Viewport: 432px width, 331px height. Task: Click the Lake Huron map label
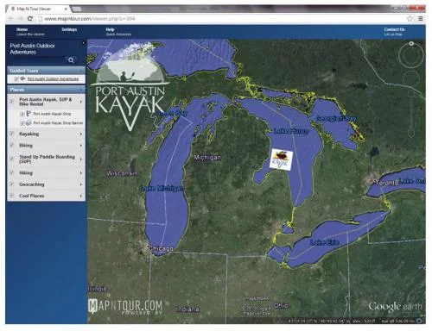pos(290,131)
